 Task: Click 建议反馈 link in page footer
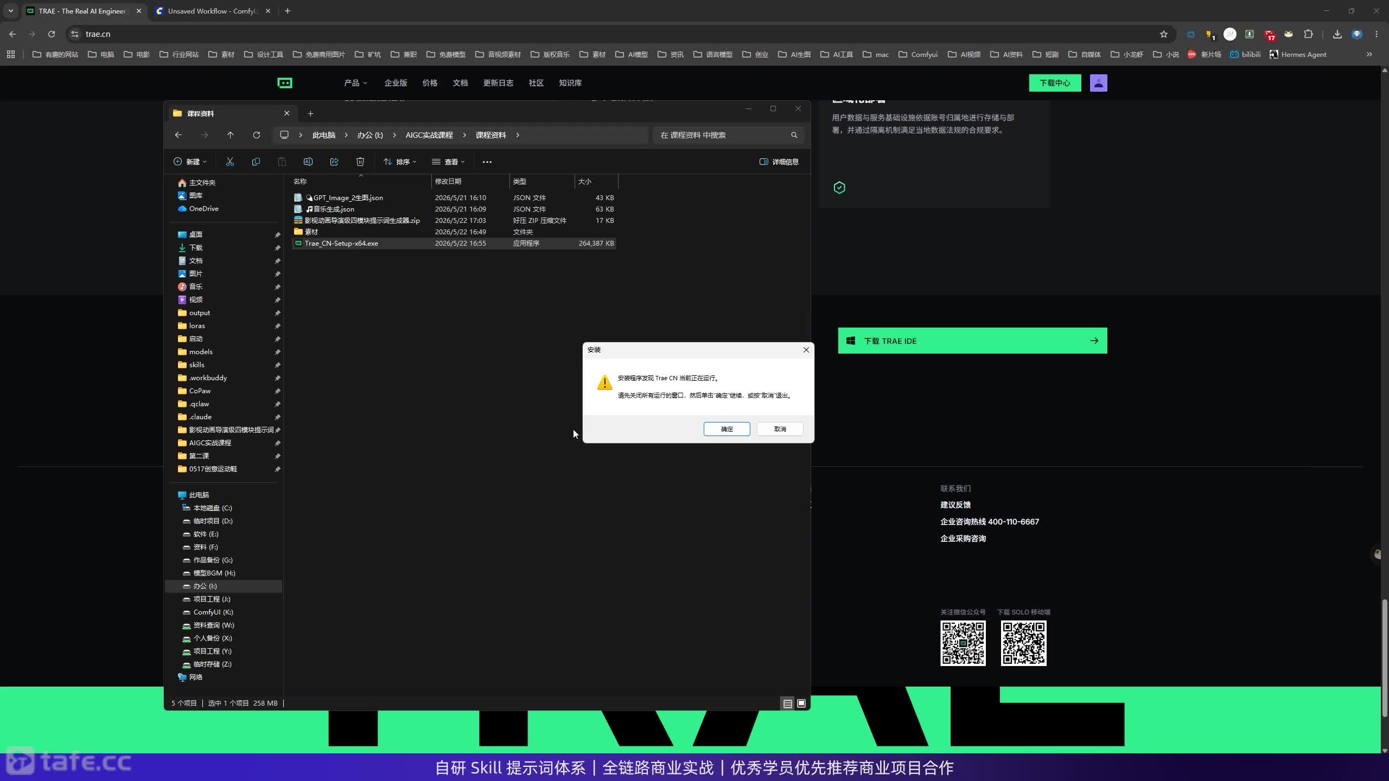click(955, 505)
